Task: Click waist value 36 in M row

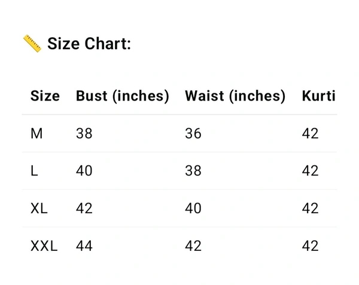Action: pyautogui.click(x=193, y=134)
